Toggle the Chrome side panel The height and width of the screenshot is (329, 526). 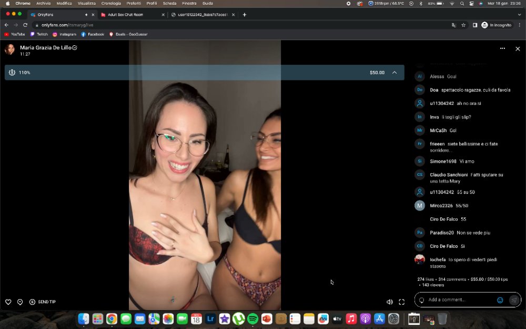474,25
